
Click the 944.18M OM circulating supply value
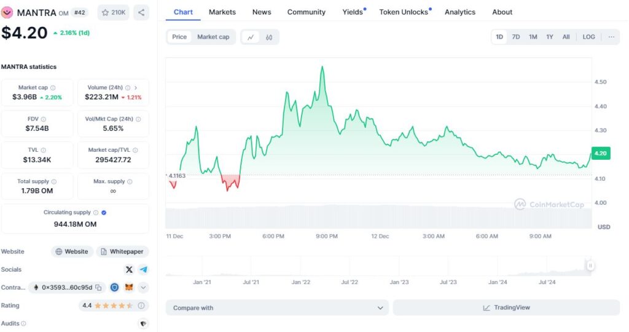(75, 224)
